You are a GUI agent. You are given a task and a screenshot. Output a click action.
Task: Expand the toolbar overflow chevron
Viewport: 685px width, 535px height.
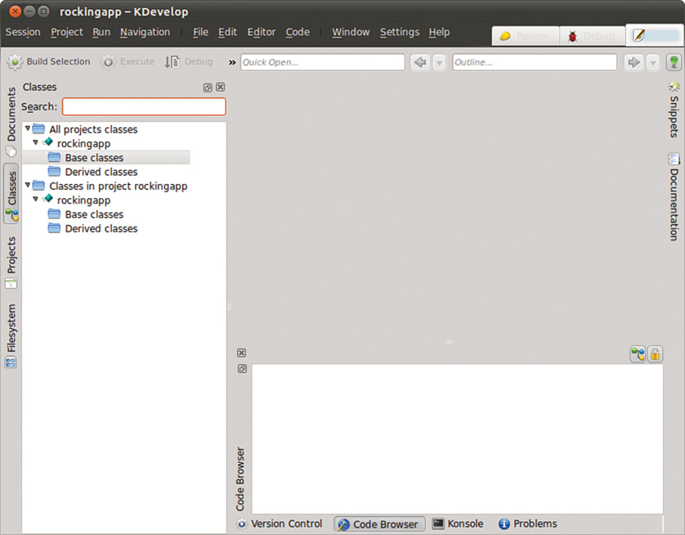tap(232, 62)
